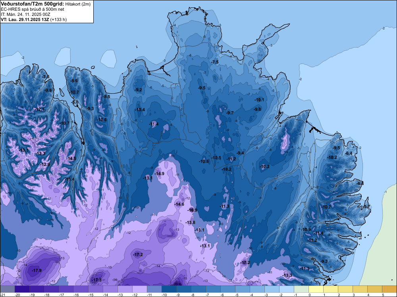This screenshot has width=397, height=297.
Task: Click the -9.7 temperature value on the map
Action: coord(230,113)
